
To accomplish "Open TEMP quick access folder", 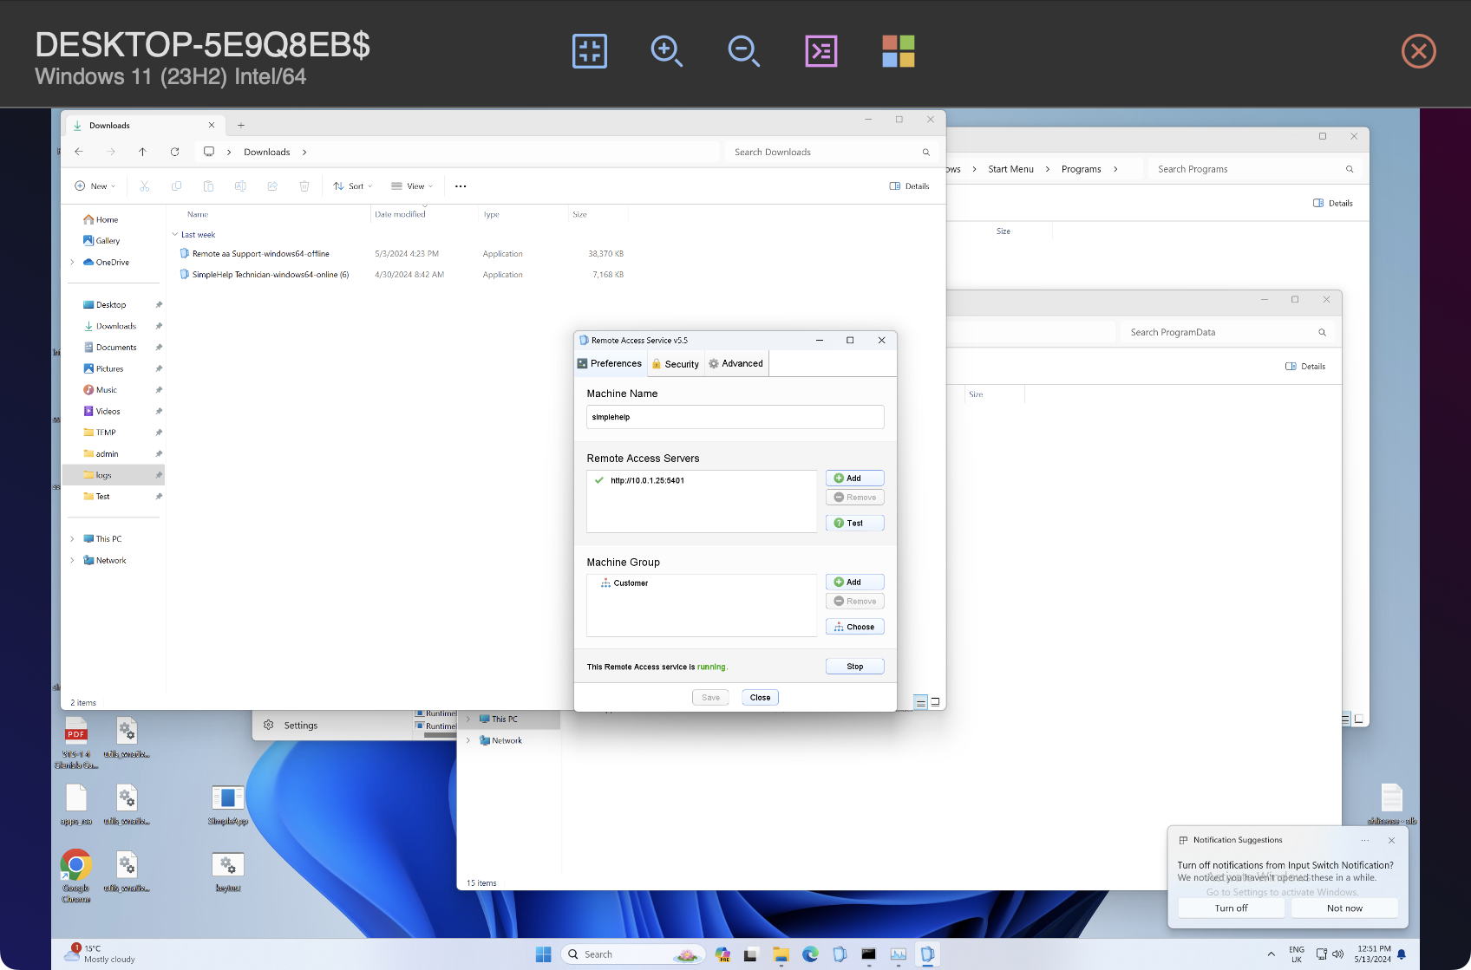I will click(100, 433).
